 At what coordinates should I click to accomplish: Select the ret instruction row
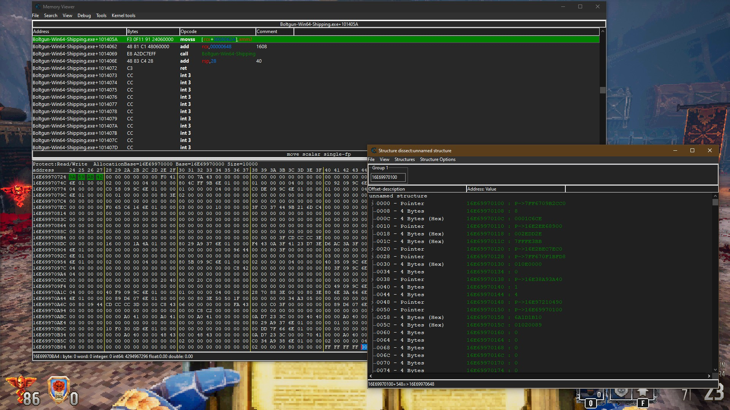click(x=316, y=68)
